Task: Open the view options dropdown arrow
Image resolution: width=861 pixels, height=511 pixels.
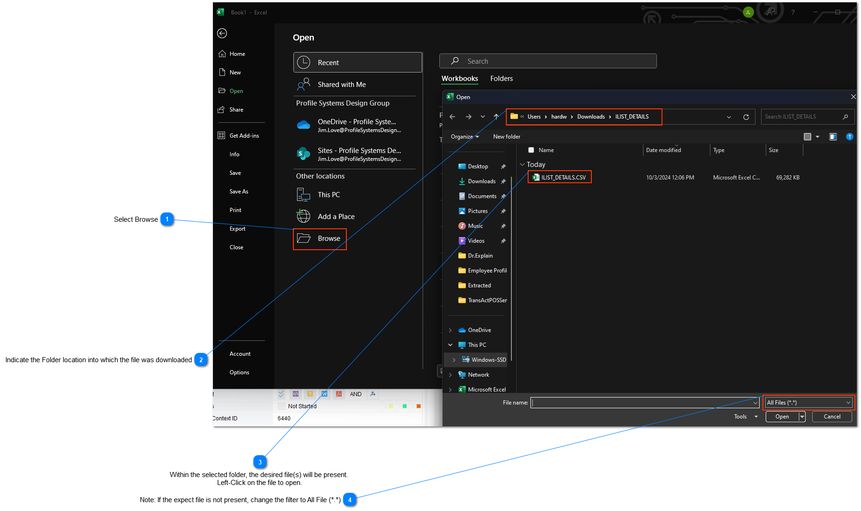Action: click(x=817, y=137)
